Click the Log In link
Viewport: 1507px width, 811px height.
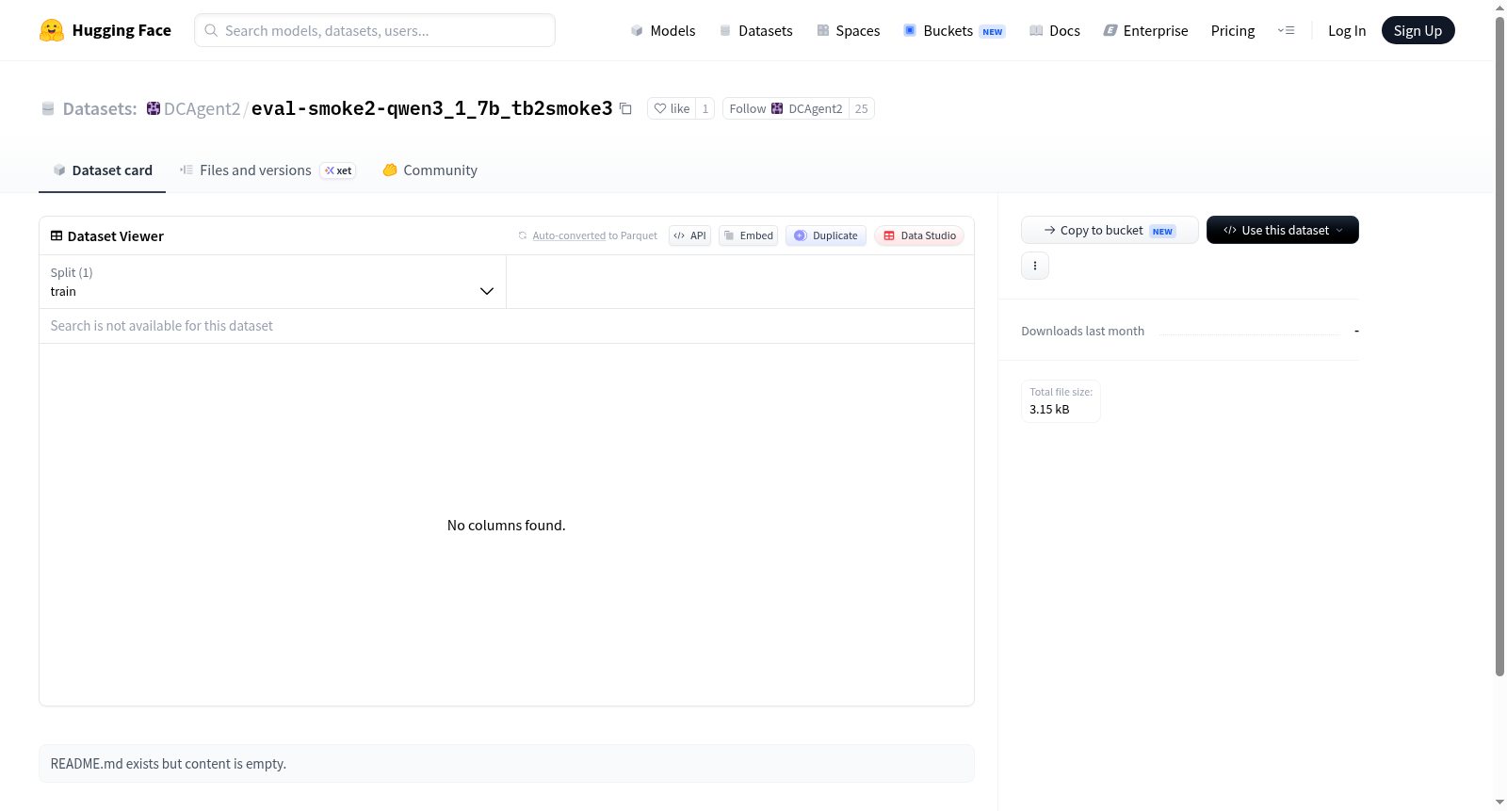[1347, 30]
